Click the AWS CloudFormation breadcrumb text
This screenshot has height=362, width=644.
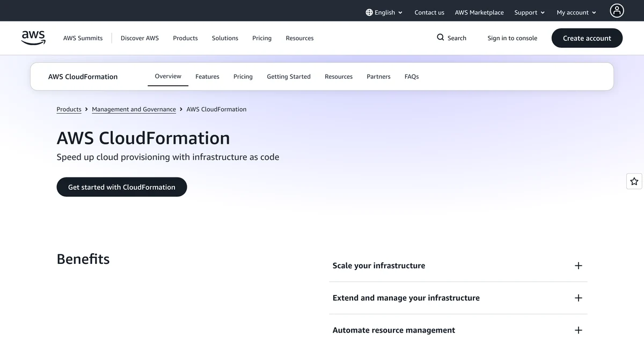(x=216, y=109)
